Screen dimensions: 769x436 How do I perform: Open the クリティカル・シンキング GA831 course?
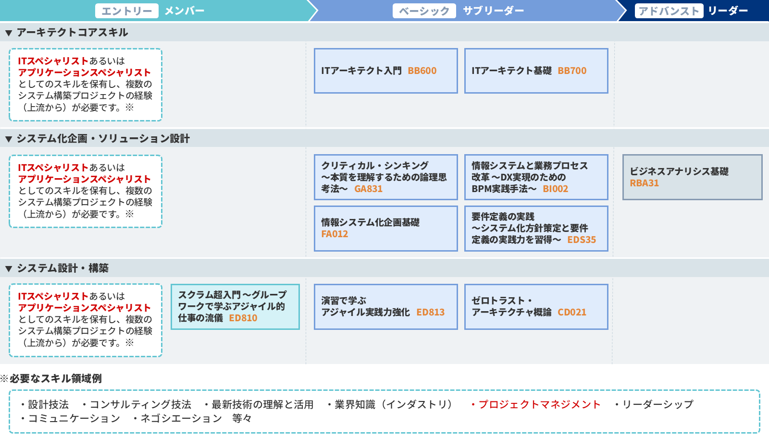point(385,177)
